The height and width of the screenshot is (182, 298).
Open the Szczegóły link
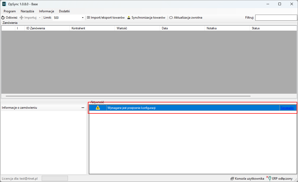(287, 108)
